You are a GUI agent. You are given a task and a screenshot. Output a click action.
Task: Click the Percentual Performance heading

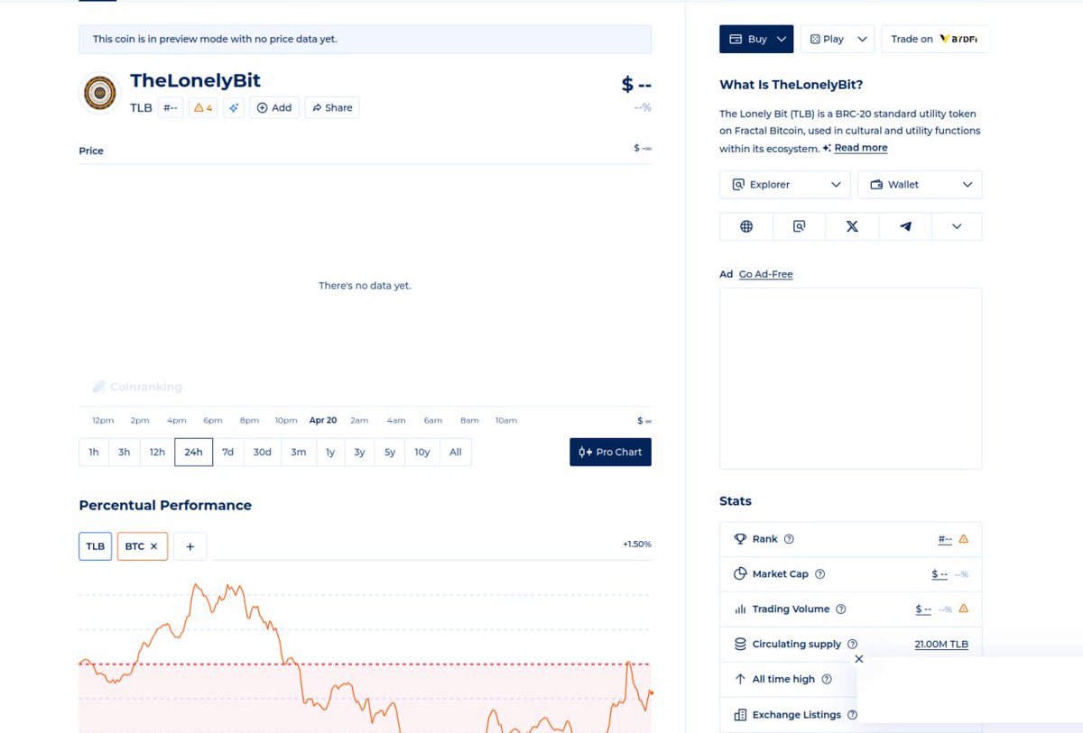point(165,505)
